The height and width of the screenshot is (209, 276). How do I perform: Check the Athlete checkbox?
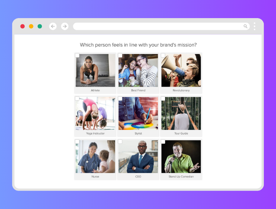point(77,55)
